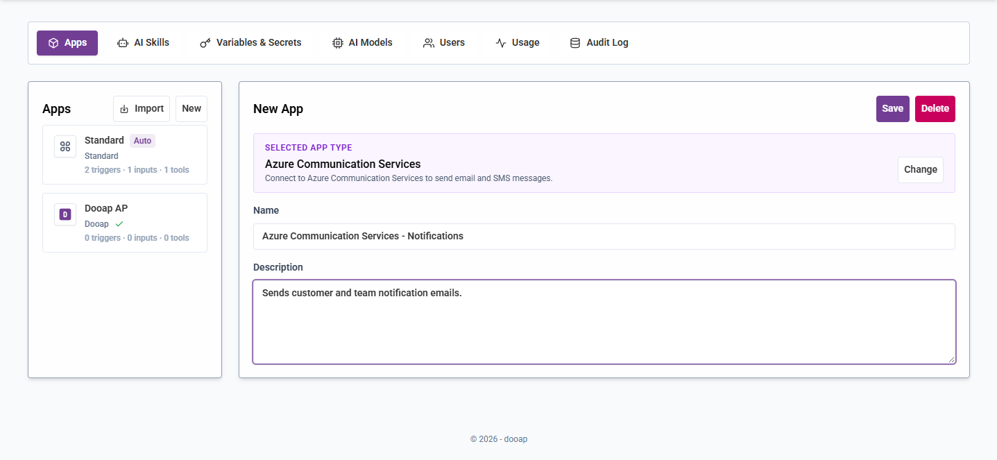The height and width of the screenshot is (460, 997).
Task: Open the Users tab
Action: click(444, 43)
